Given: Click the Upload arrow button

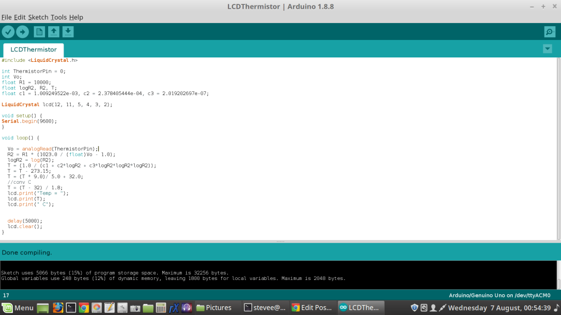Looking at the screenshot, I should (x=22, y=32).
